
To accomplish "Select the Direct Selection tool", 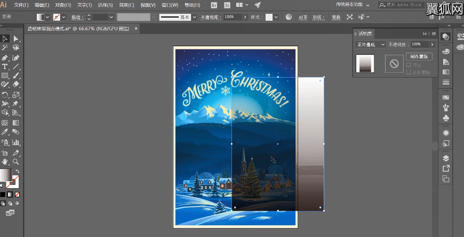I will point(15,39).
